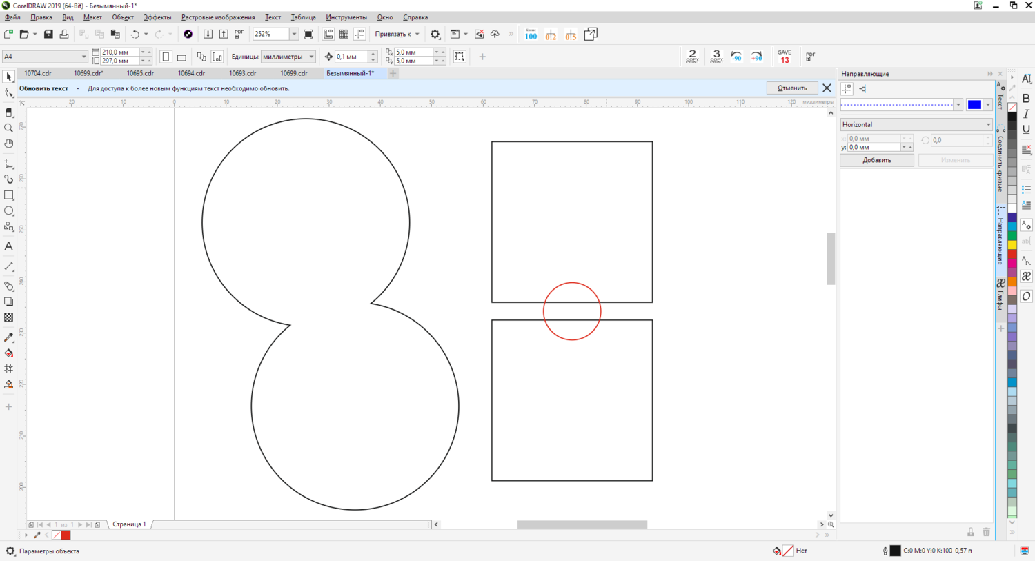This screenshot has width=1035, height=561.
Task: Open the Файл menu
Action: tap(12, 17)
